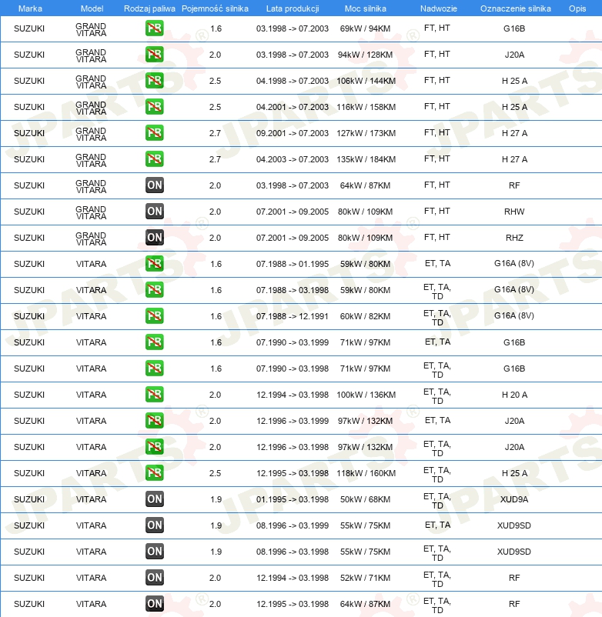The height and width of the screenshot is (617, 602).
Task: Click the diesel ON icon in the 08.1996 -> 03.1999 row
Action: click(x=154, y=525)
